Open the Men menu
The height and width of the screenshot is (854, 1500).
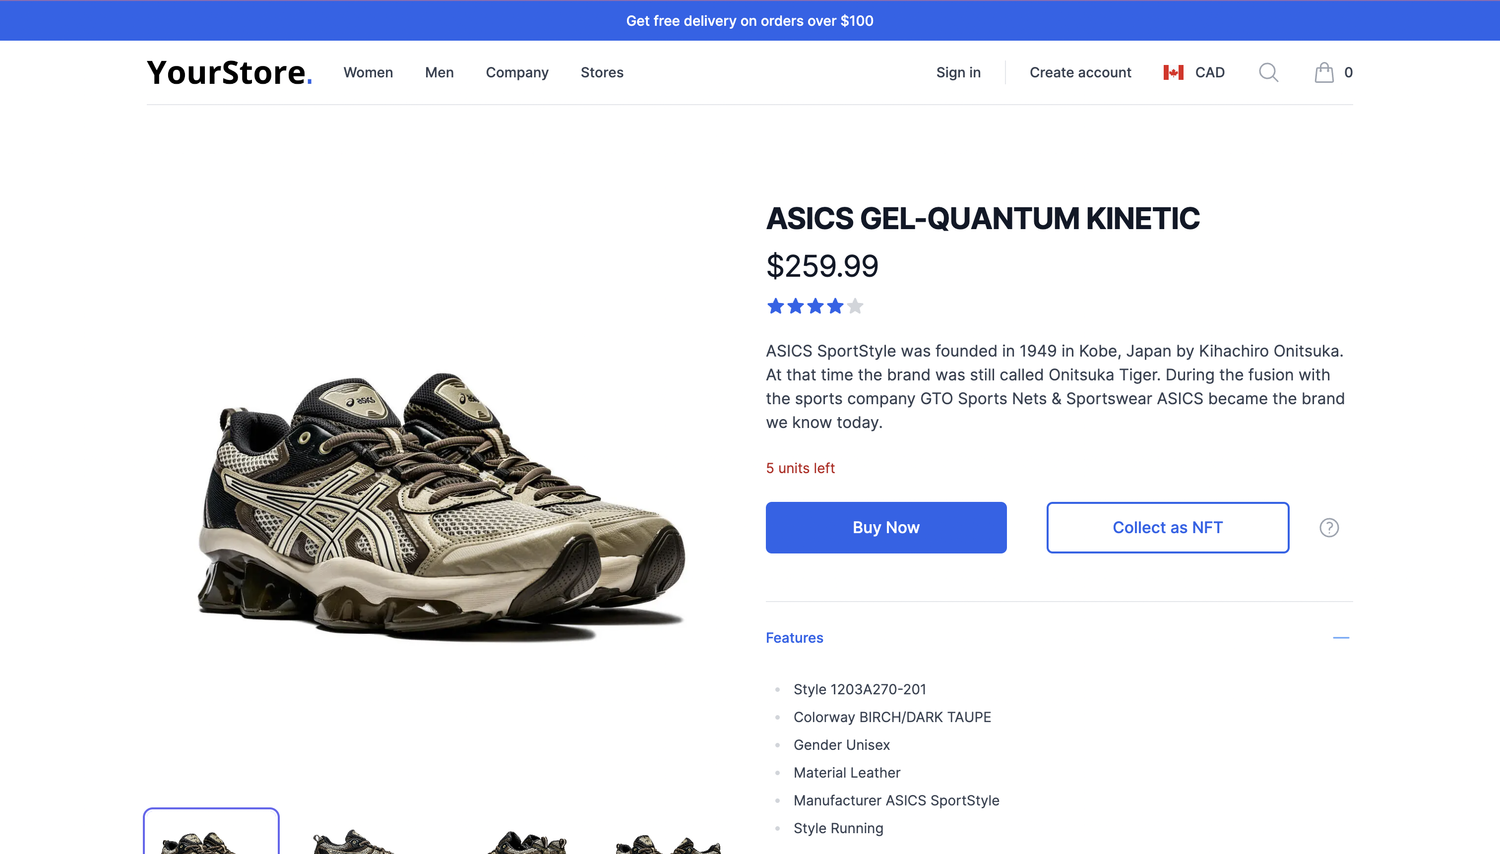pyautogui.click(x=439, y=73)
